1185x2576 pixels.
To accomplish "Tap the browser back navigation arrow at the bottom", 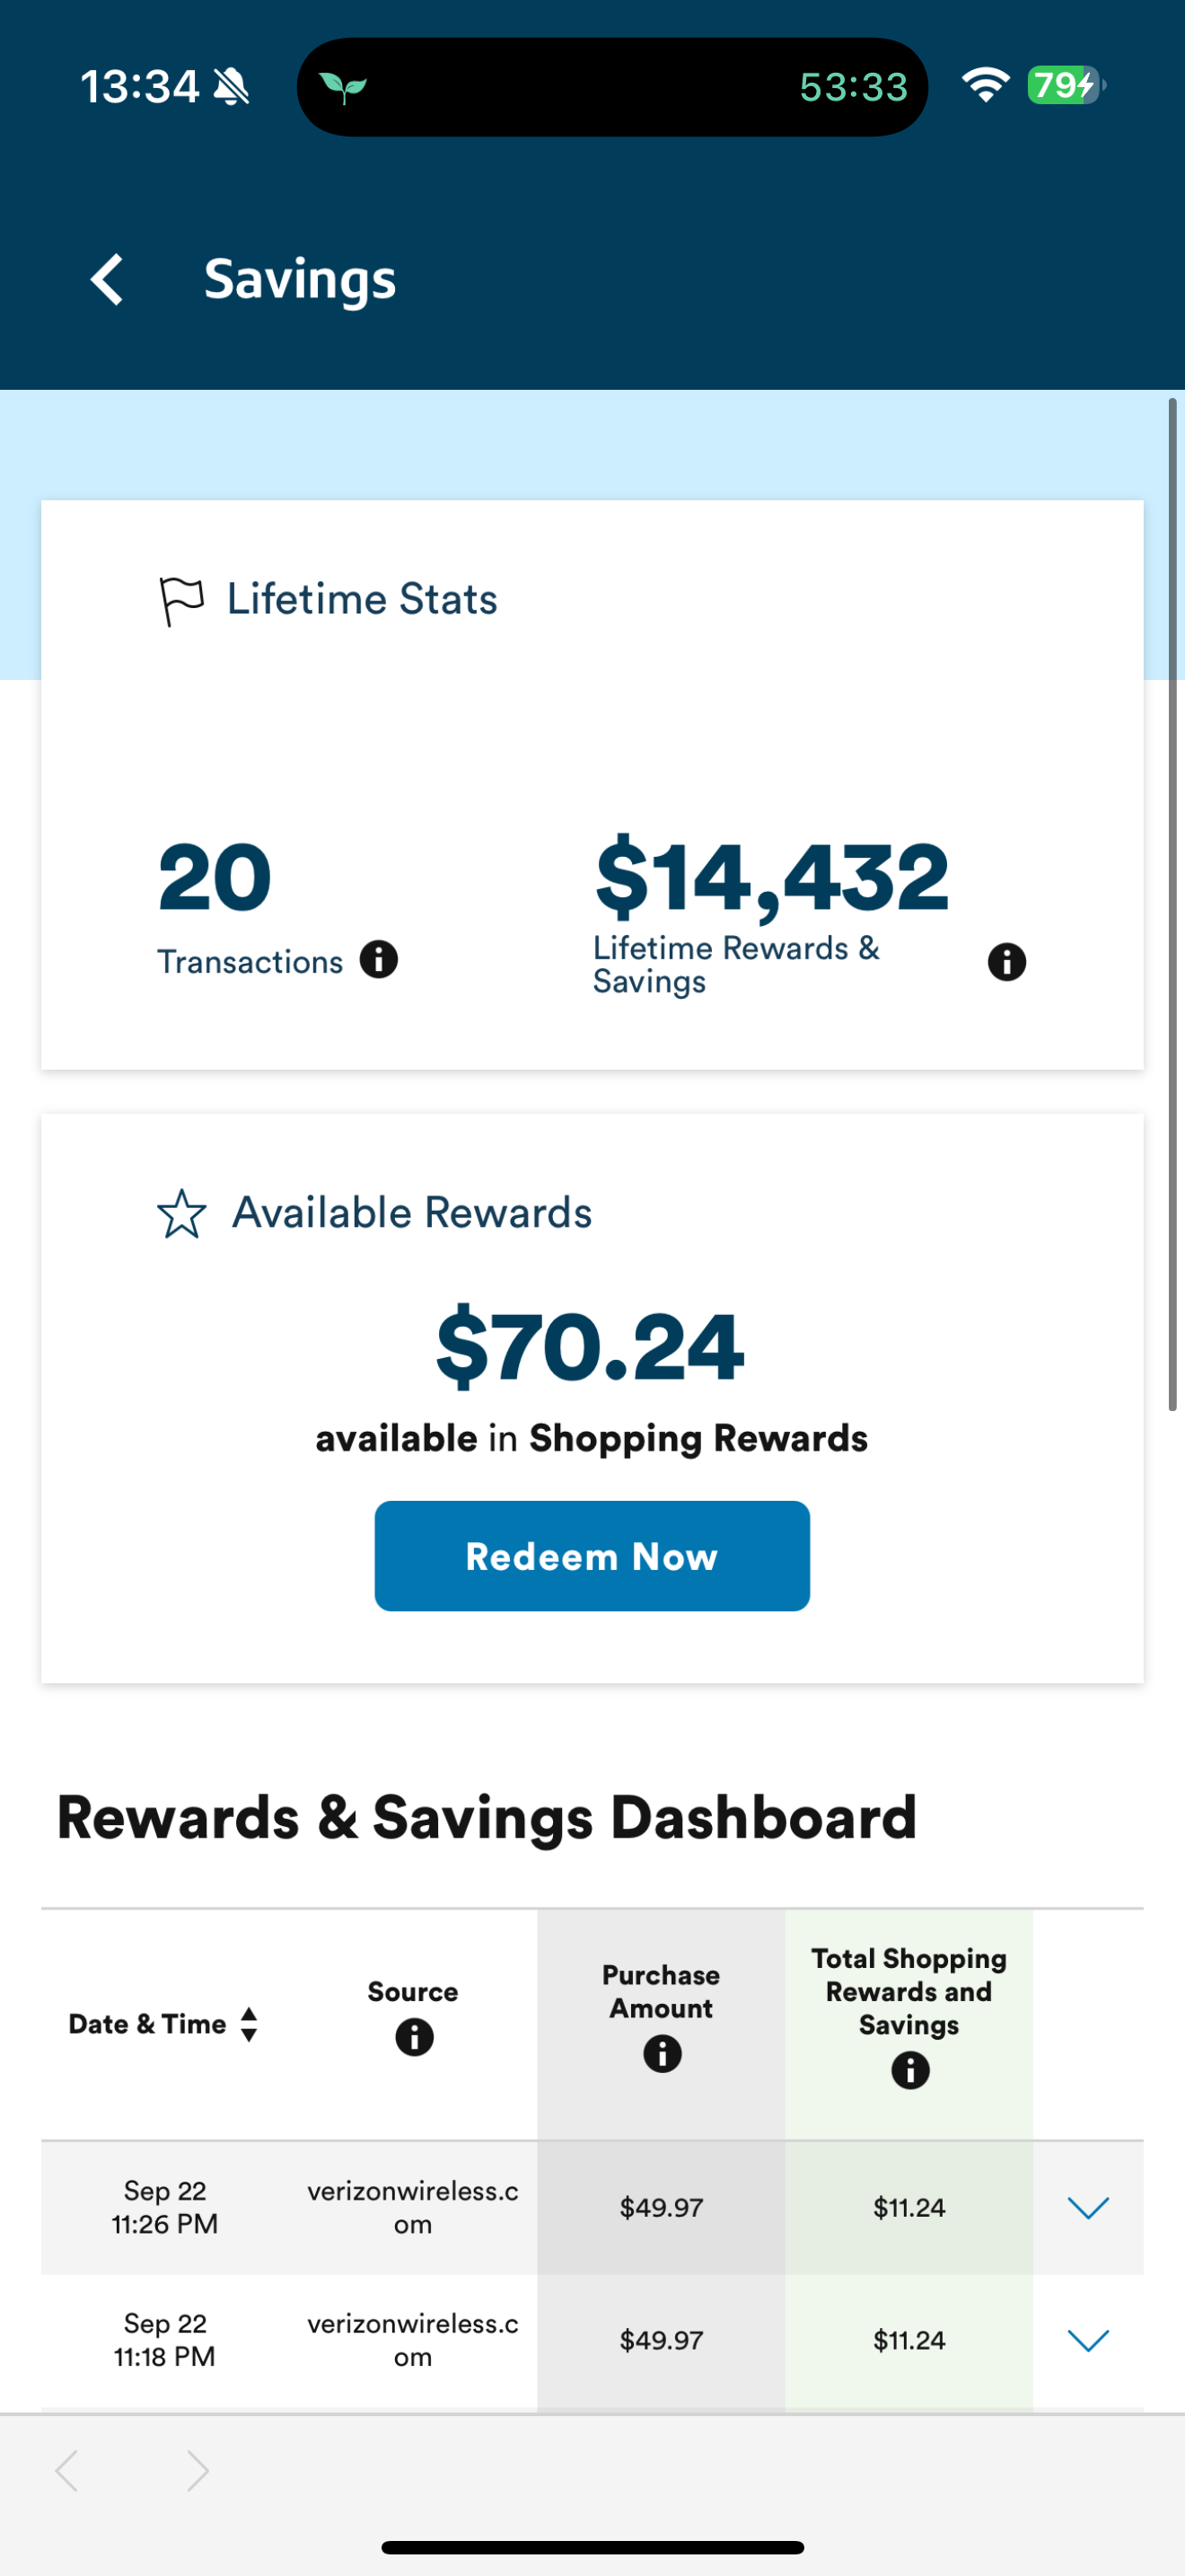I will coord(67,2471).
